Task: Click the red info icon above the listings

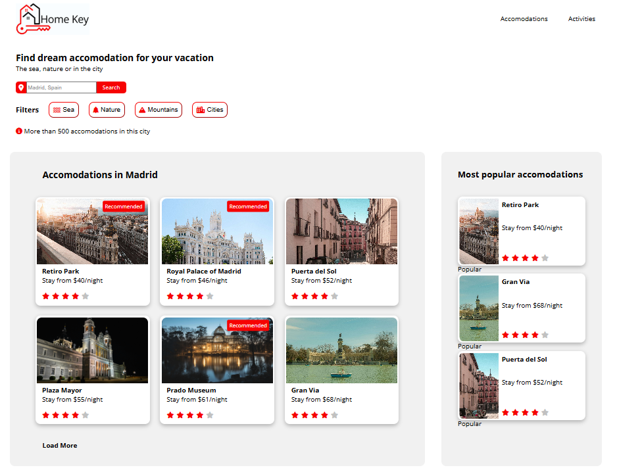Action: click(x=18, y=131)
